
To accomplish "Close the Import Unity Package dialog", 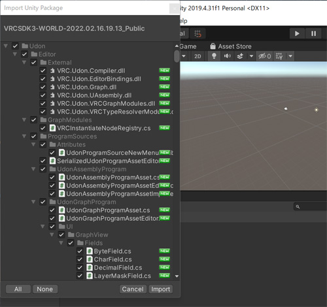I will pyautogui.click(x=174, y=8).
